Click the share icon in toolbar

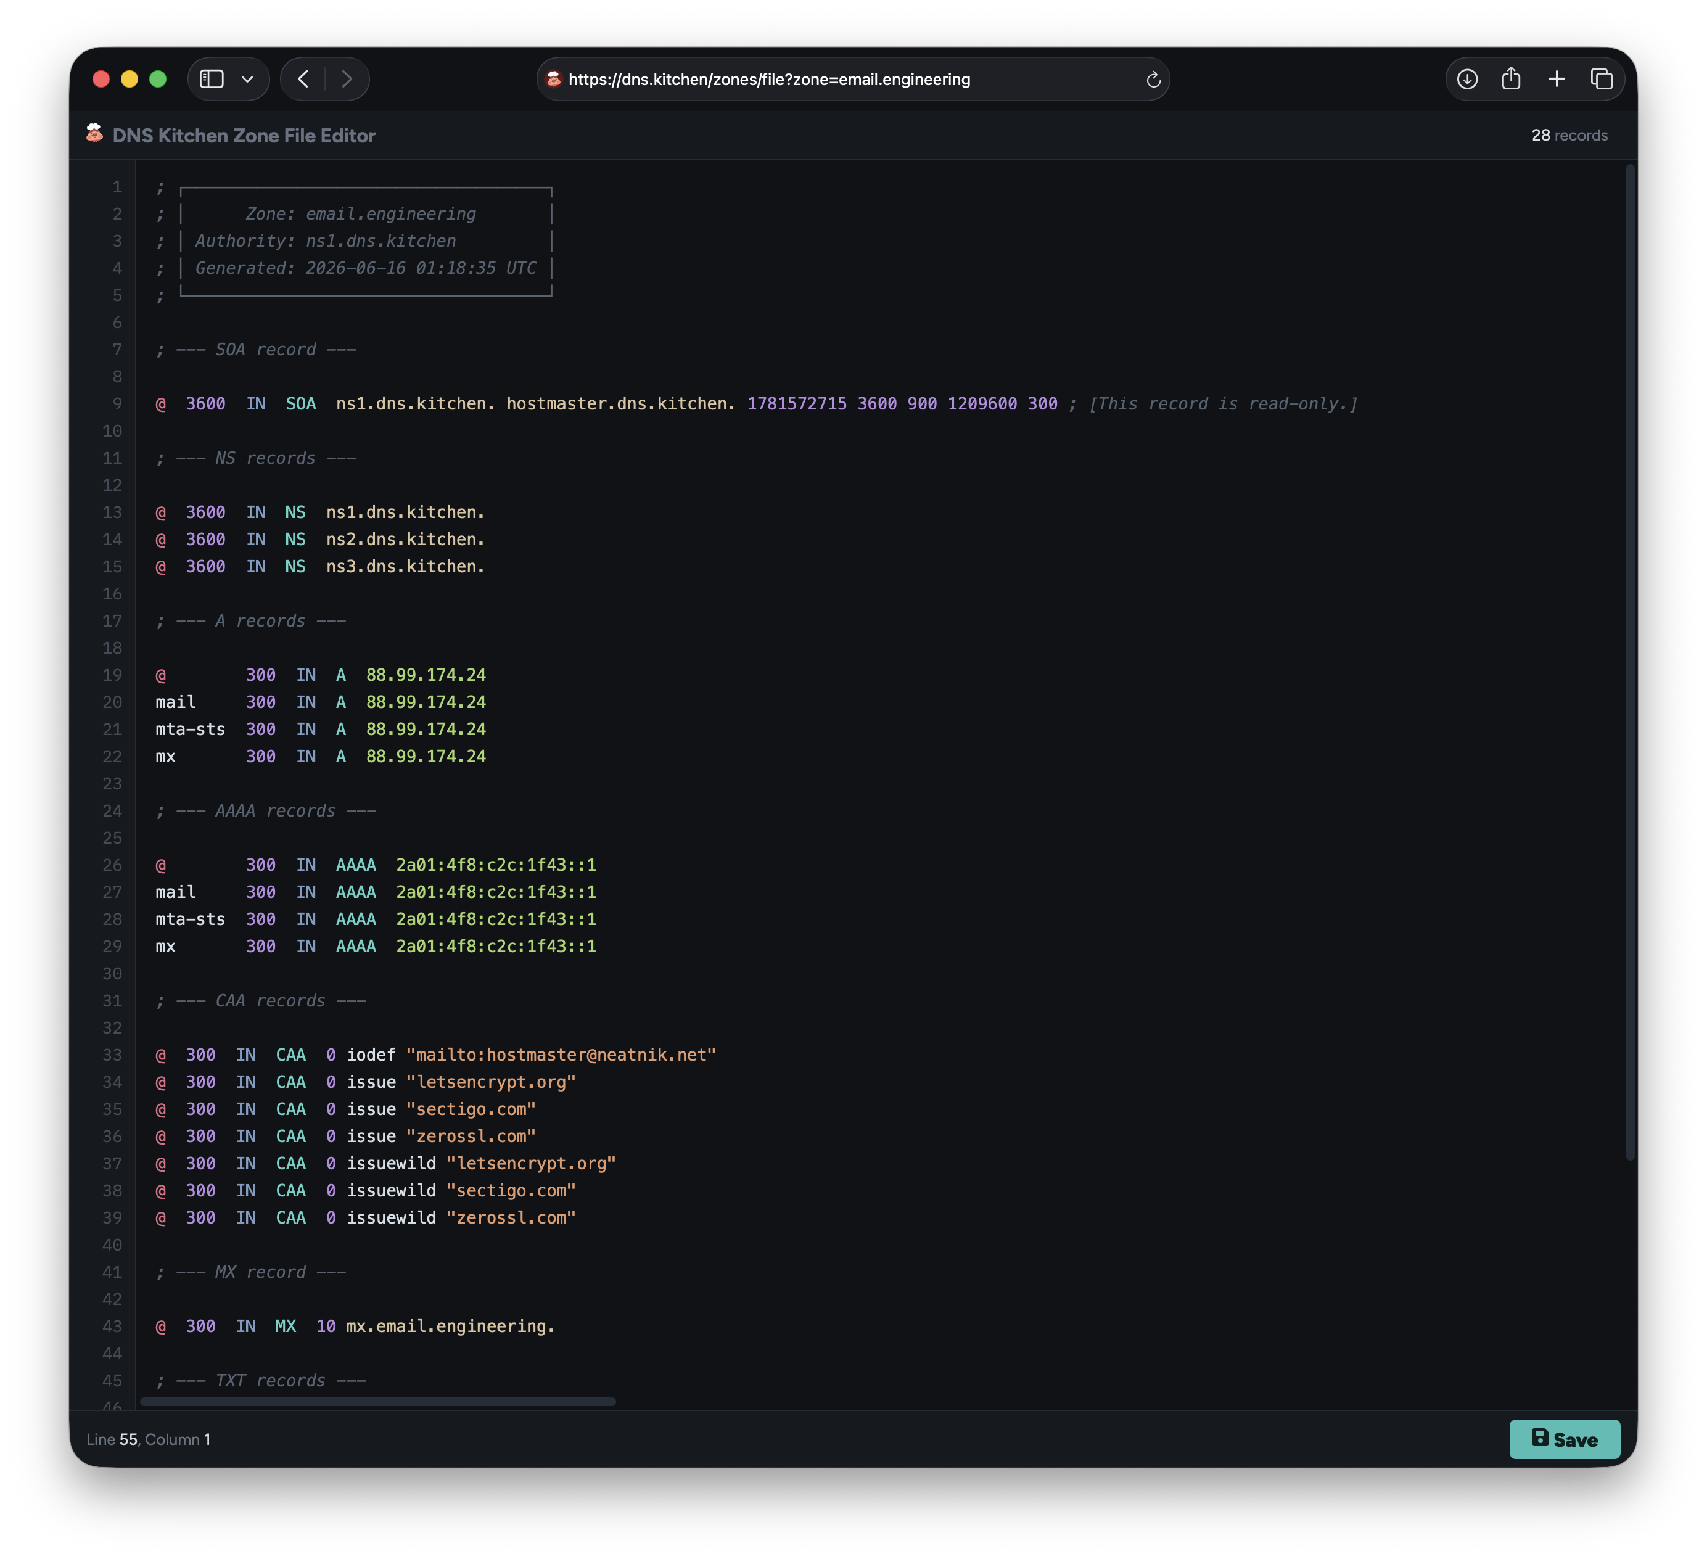[1510, 79]
